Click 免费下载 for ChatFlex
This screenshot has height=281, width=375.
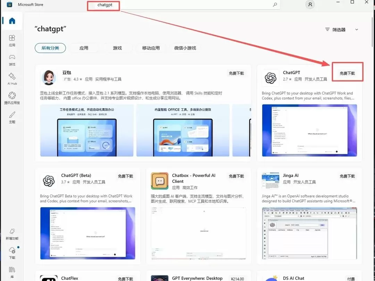pos(125,279)
